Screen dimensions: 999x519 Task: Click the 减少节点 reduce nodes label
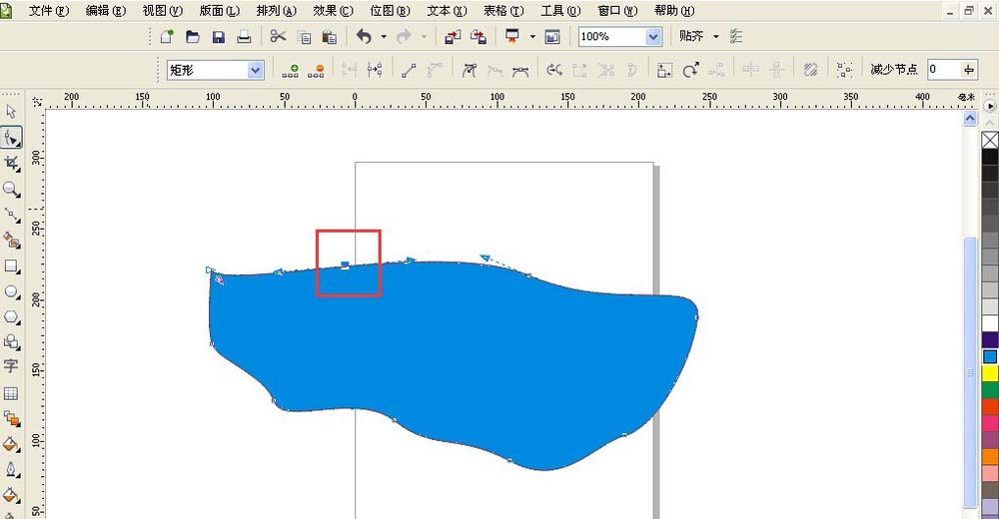pyautogui.click(x=894, y=70)
